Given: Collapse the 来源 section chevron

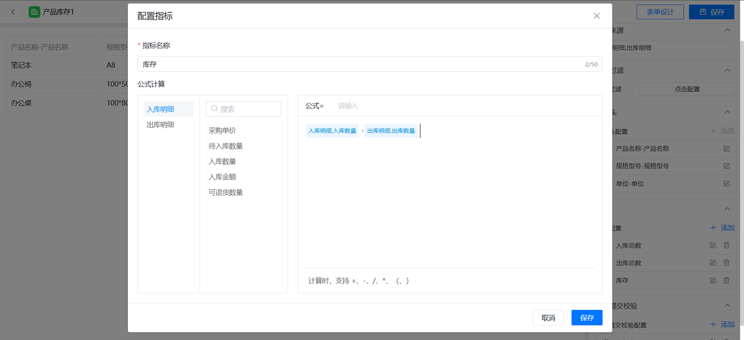Looking at the screenshot, I should click(727, 30).
